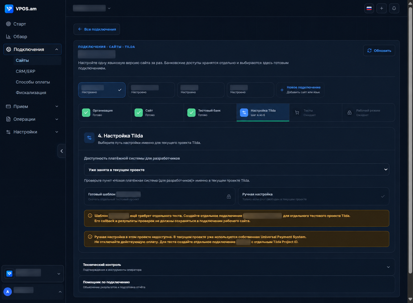Click the plus icon in top bar
The height and width of the screenshot is (303, 413).
tap(381, 8)
